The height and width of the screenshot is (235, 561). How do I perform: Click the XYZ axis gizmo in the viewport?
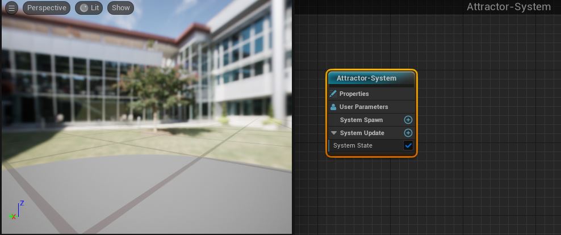[17, 211]
